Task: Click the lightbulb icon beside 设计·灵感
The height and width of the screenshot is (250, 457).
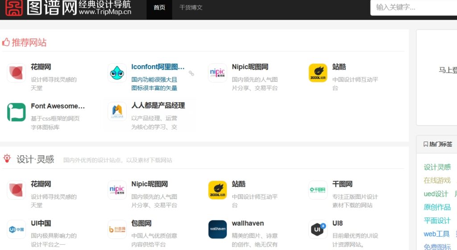Action: [7, 158]
